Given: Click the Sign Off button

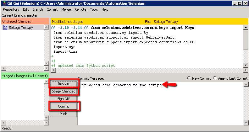Looking at the screenshot, I should (x=64, y=99).
